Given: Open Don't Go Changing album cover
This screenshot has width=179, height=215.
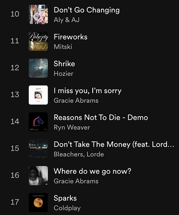Looking at the screenshot, I should [x=38, y=14].
